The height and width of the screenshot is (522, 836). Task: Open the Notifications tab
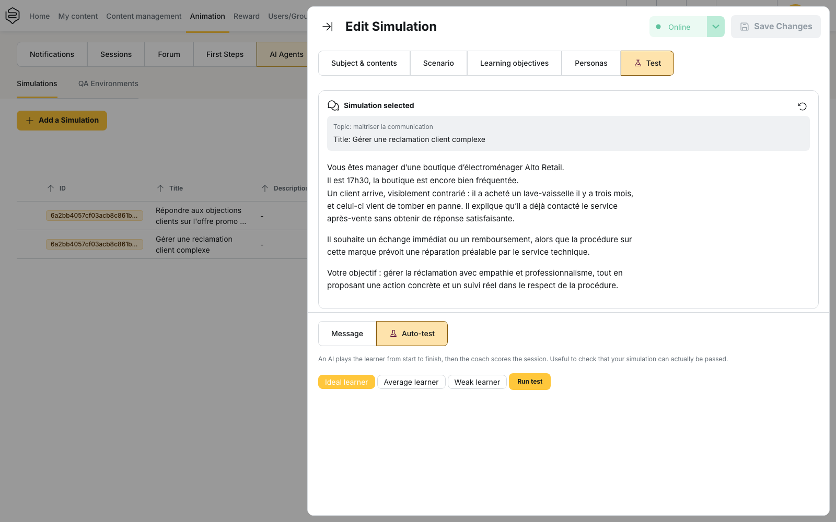click(52, 54)
